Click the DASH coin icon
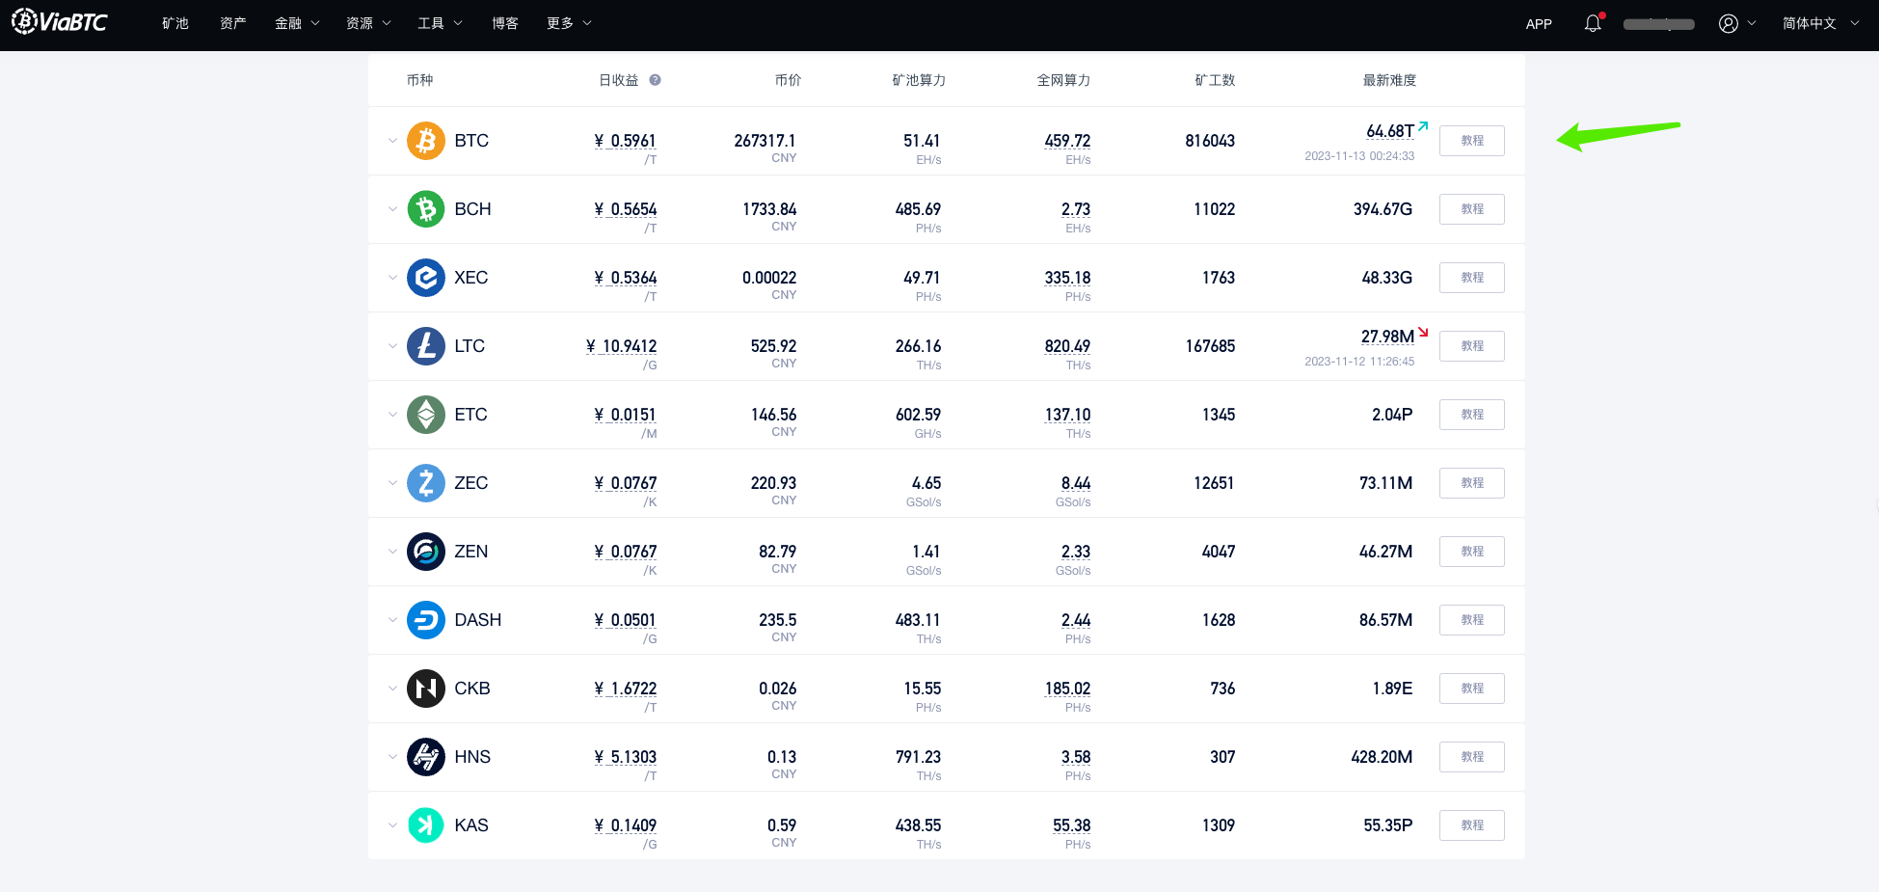 [425, 620]
